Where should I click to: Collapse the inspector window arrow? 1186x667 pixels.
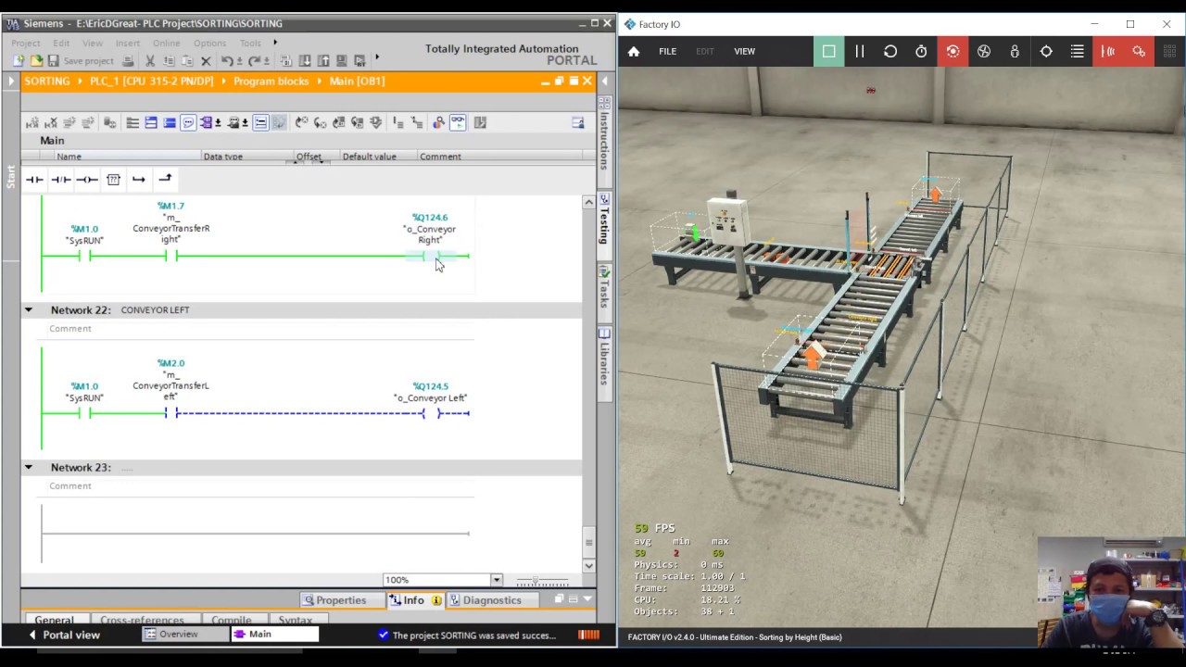tap(587, 599)
